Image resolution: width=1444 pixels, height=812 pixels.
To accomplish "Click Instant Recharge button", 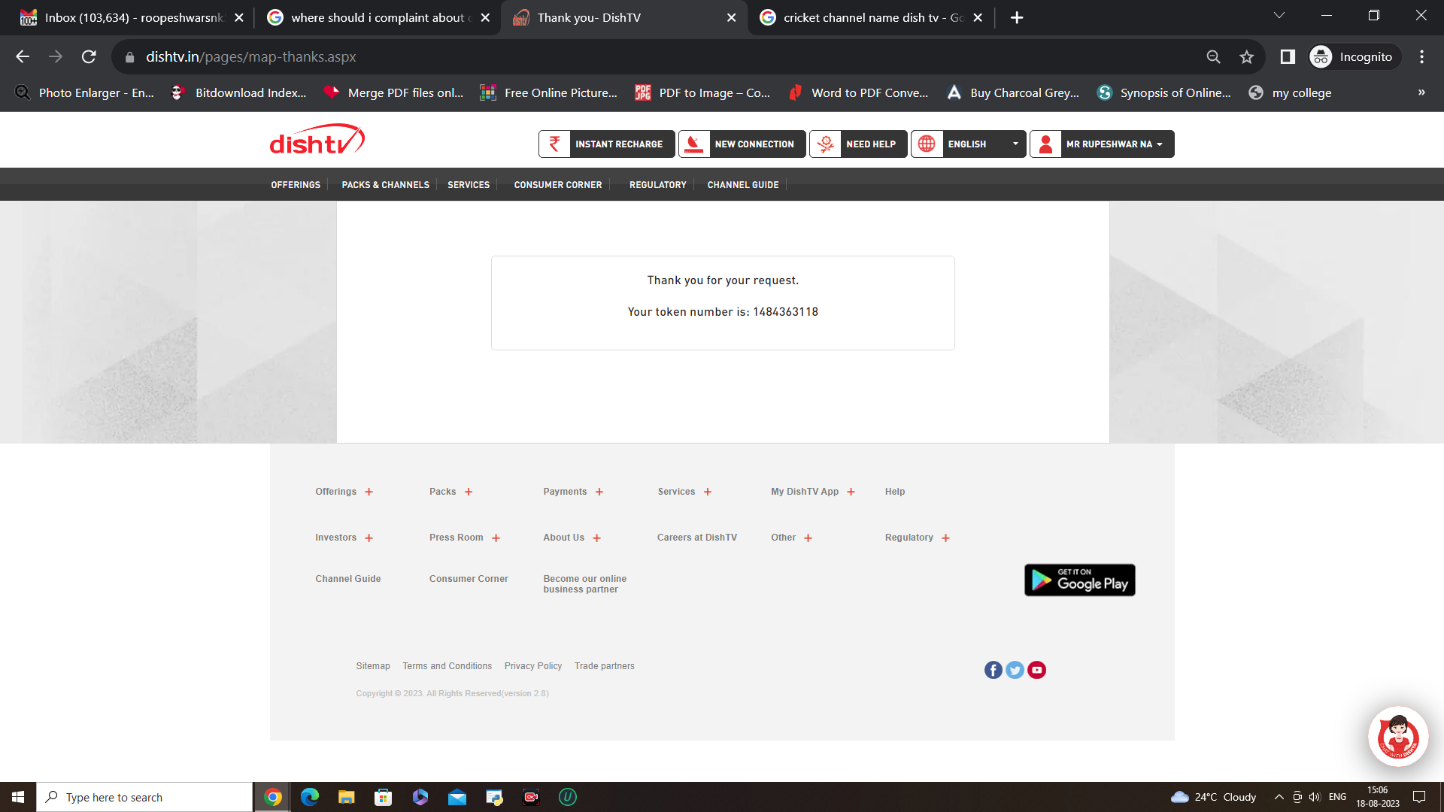I will (606, 144).
